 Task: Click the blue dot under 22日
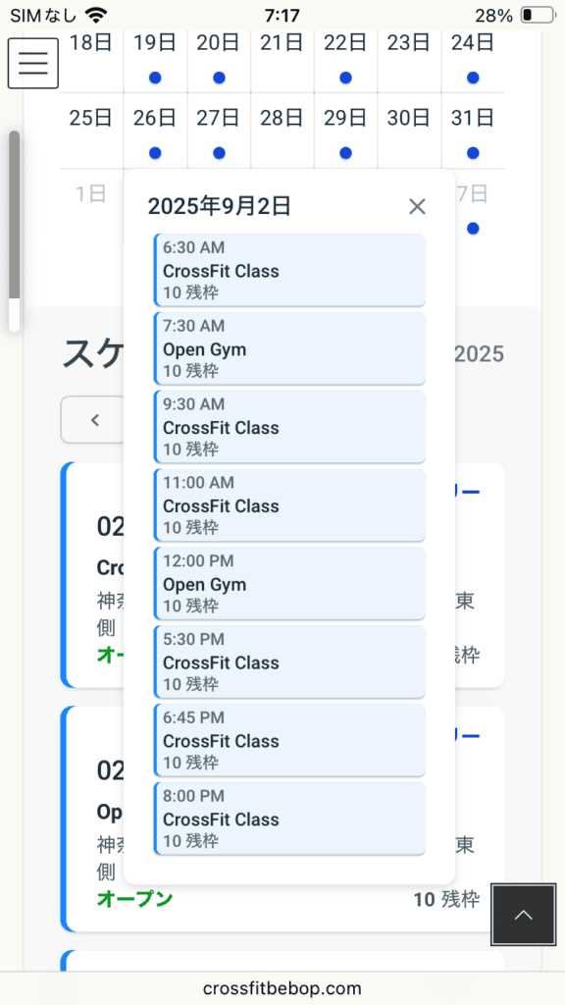click(346, 78)
